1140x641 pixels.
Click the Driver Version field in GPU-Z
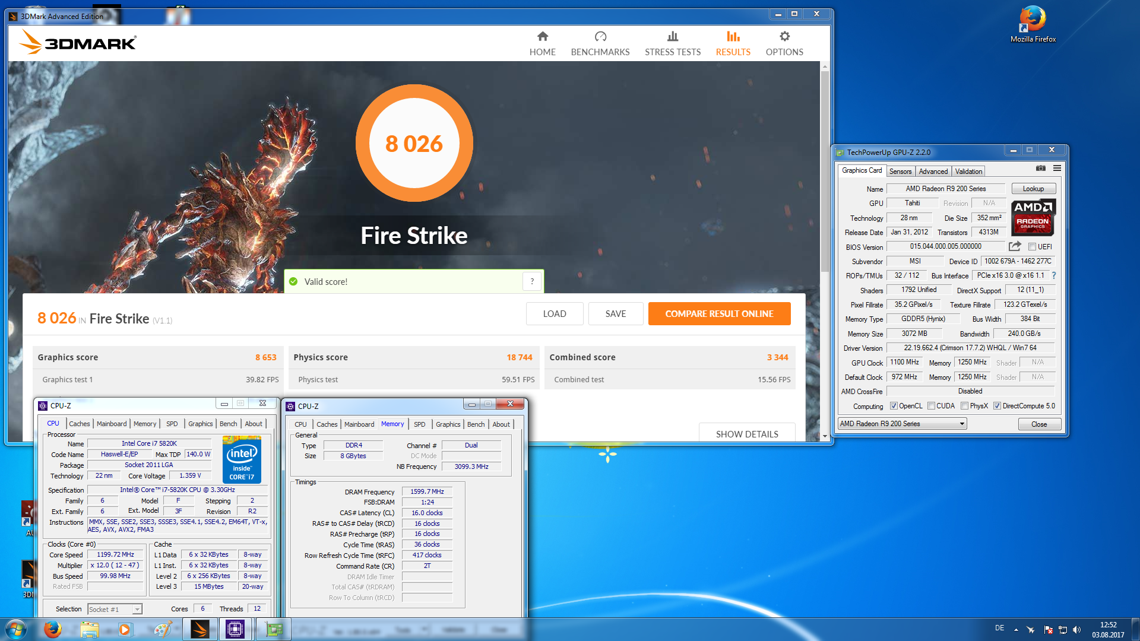[970, 348]
